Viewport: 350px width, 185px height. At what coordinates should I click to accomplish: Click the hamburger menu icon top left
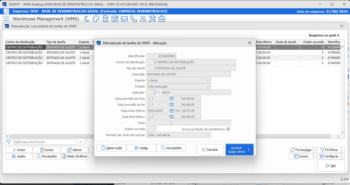[x=6, y=19]
